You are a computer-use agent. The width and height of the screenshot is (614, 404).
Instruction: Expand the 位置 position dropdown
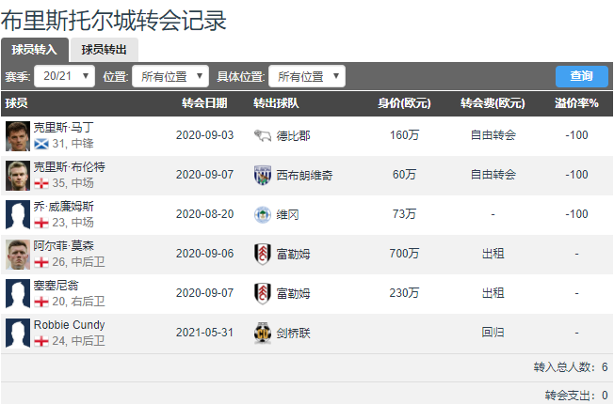(170, 76)
